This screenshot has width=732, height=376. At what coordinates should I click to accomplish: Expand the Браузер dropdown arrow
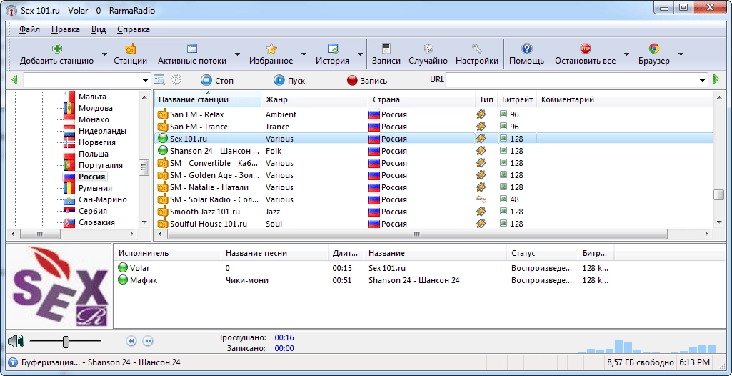681,54
